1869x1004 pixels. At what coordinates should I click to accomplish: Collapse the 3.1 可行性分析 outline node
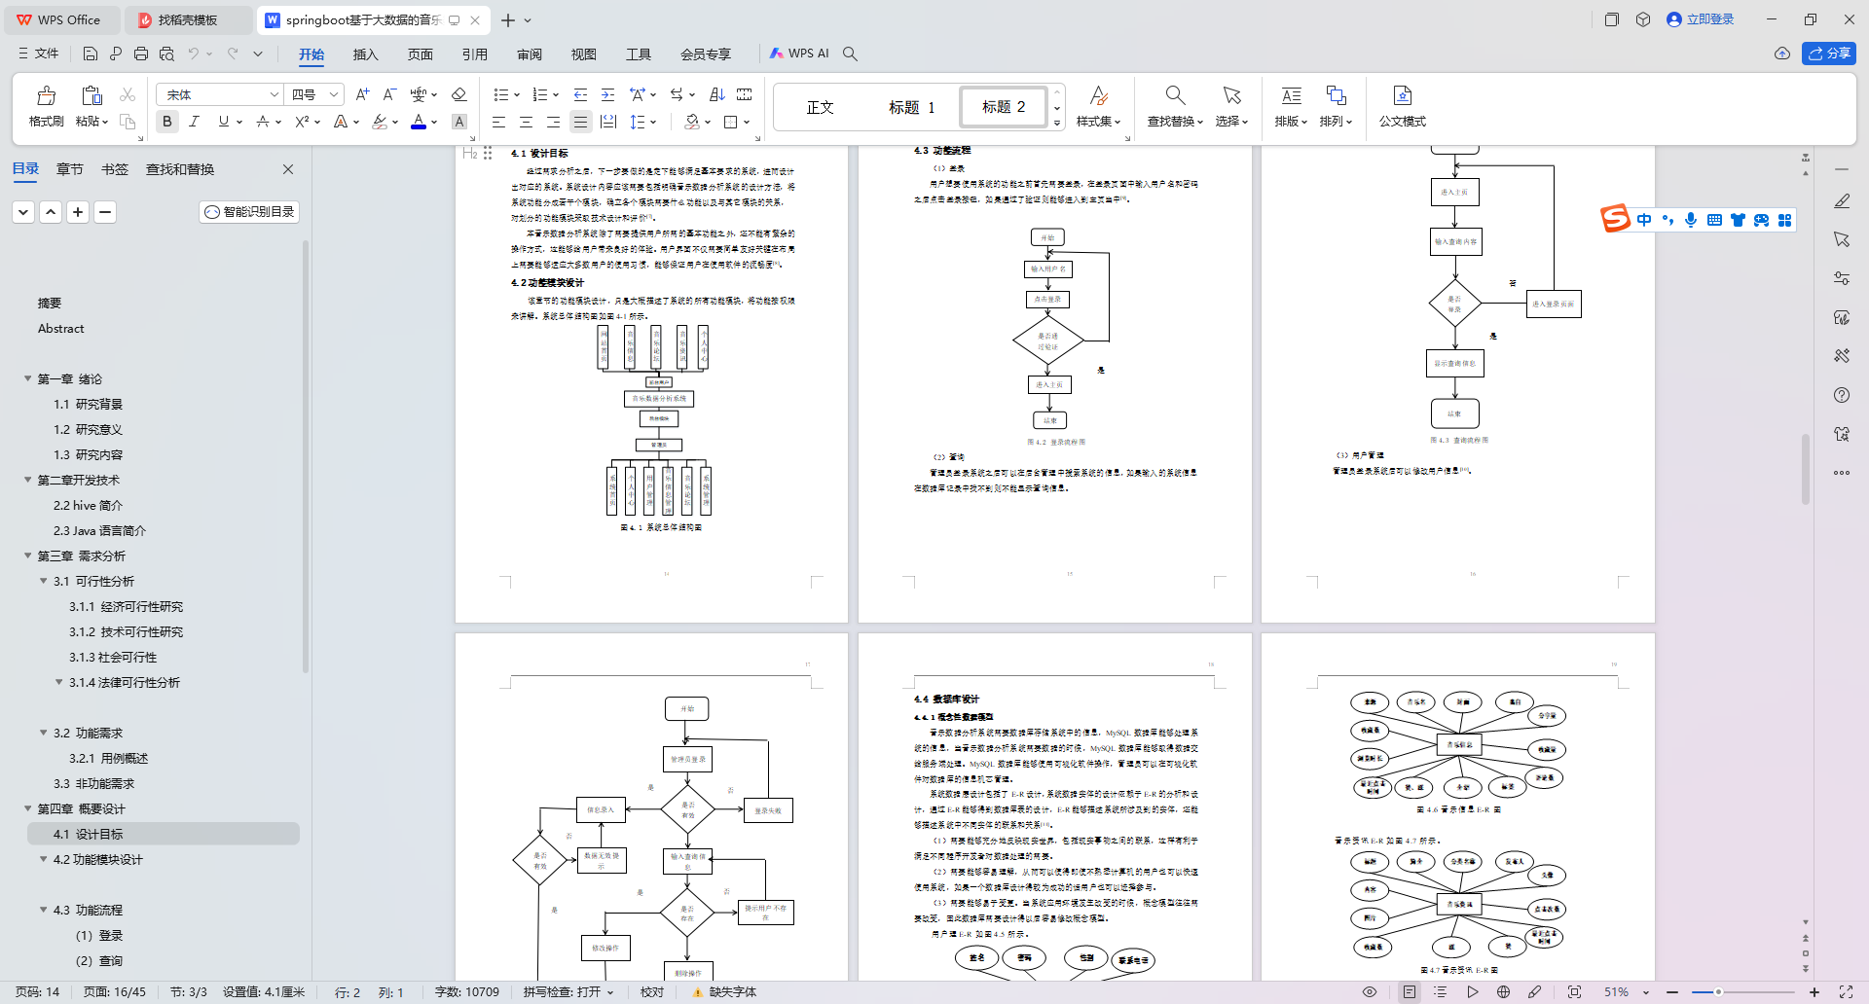click(44, 581)
